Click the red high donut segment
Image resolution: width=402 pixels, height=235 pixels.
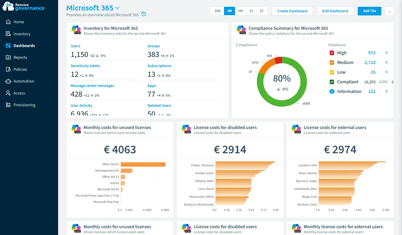(x=278, y=60)
